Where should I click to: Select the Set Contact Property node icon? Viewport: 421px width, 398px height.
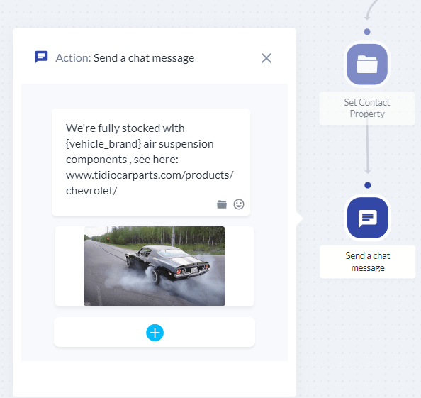tap(367, 65)
